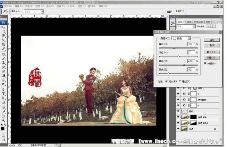Open the status bar info flyout arrow

pyautogui.click(x=56, y=145)
